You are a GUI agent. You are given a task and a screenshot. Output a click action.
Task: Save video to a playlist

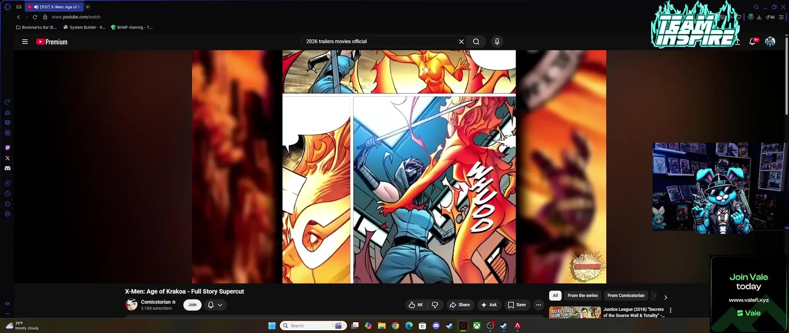point(517,305)
